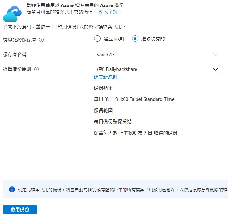Click text 每日 的 上午1:00 Taipei Standard Time

click(134, 99)
